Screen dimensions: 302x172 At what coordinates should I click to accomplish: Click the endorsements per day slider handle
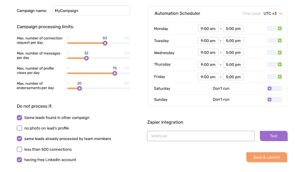(x=79, y=89)
